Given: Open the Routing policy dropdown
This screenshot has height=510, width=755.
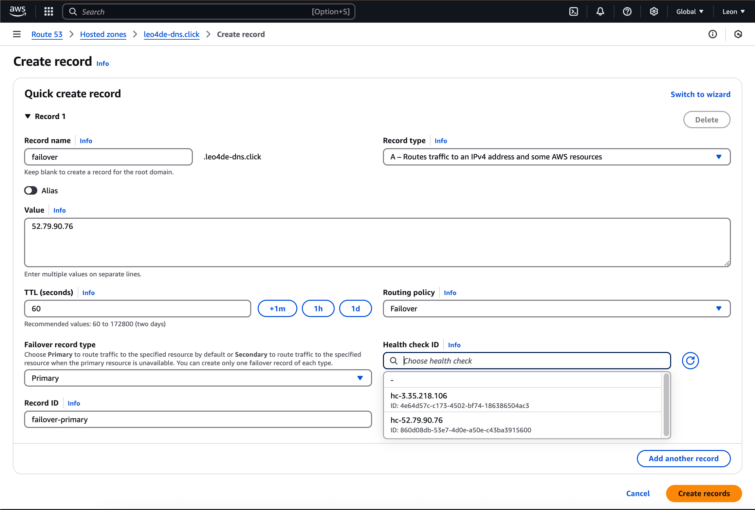Looking at the screenshot, I should click(x=556, y=309).
